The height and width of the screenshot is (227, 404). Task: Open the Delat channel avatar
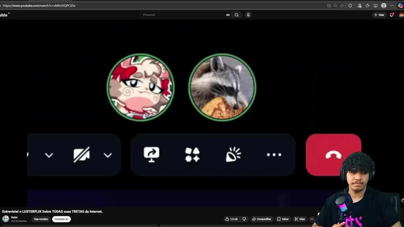click(6, 219)
